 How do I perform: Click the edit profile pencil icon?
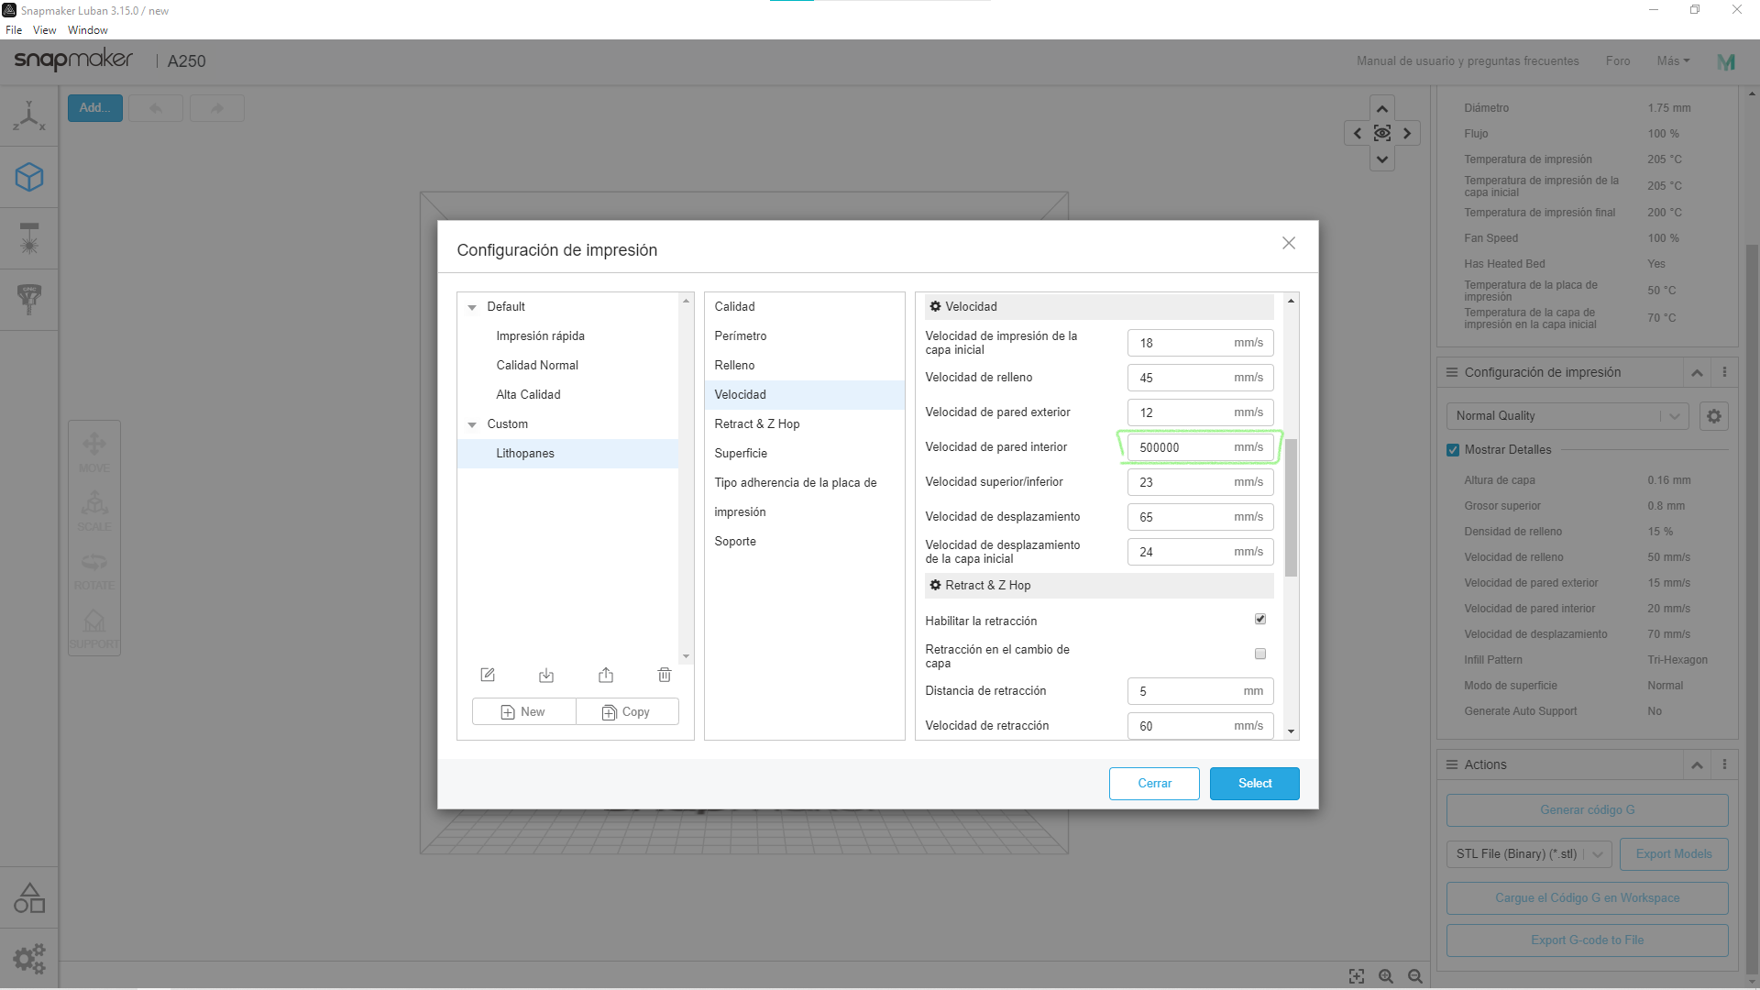point(488,676)
